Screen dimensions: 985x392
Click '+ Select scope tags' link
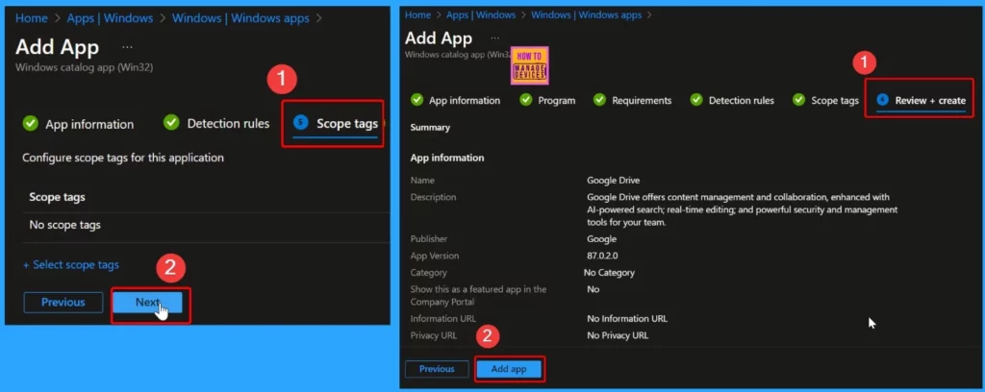point(71,264)
